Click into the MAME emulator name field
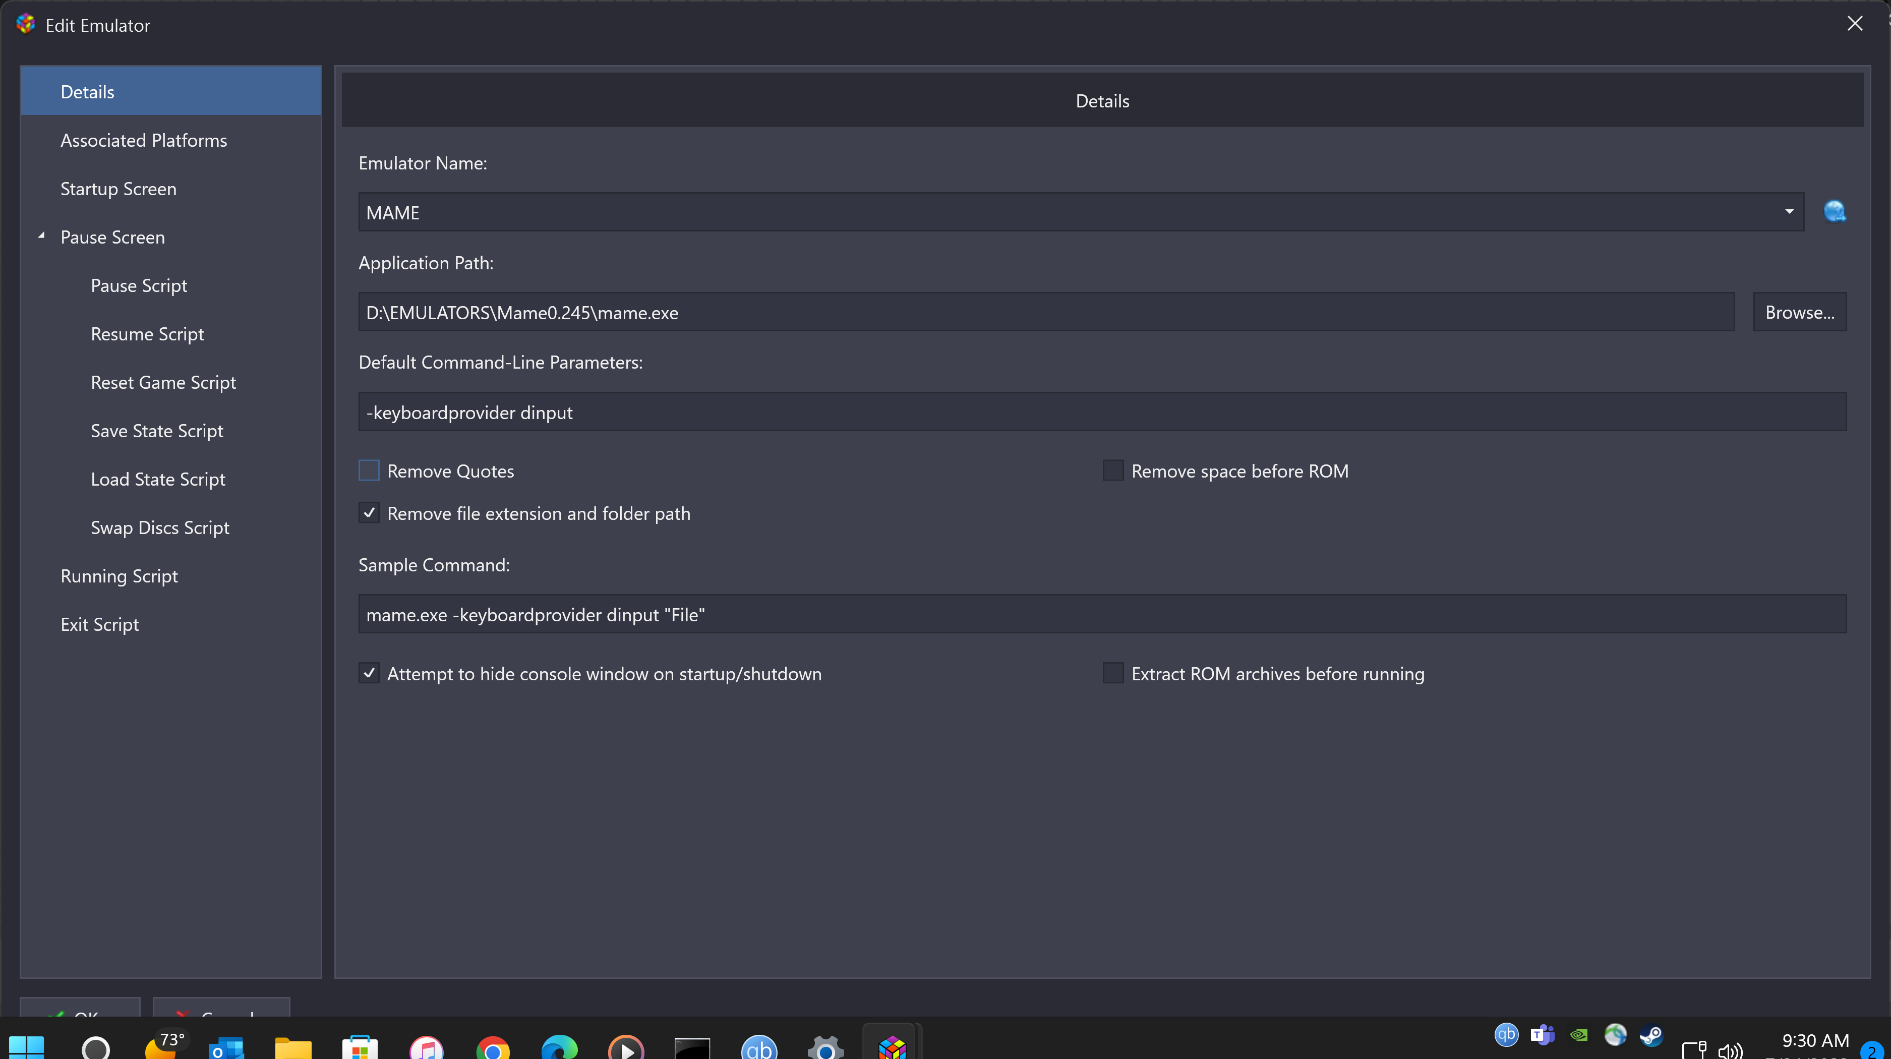The height and width of the screenshot is (1059, 1891). [x=1081, y=212]
